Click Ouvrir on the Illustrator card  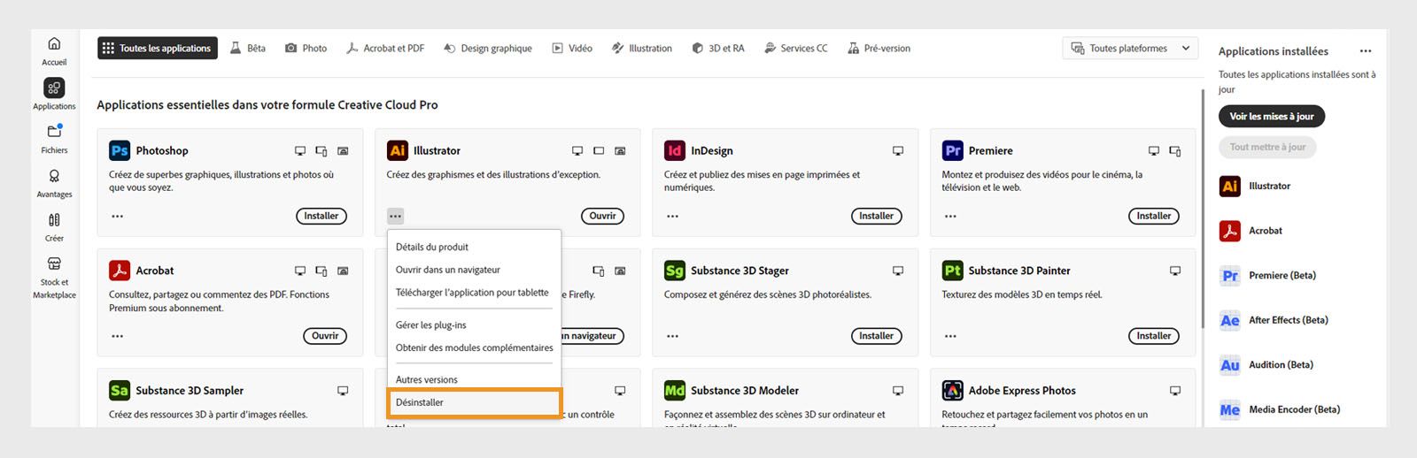pos(603,216)
